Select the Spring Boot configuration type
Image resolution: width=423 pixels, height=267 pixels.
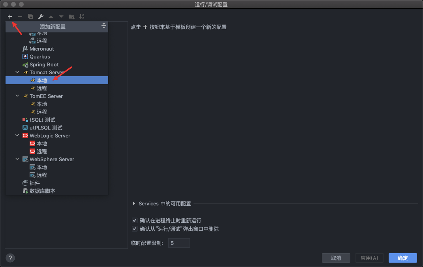point(56,64)
